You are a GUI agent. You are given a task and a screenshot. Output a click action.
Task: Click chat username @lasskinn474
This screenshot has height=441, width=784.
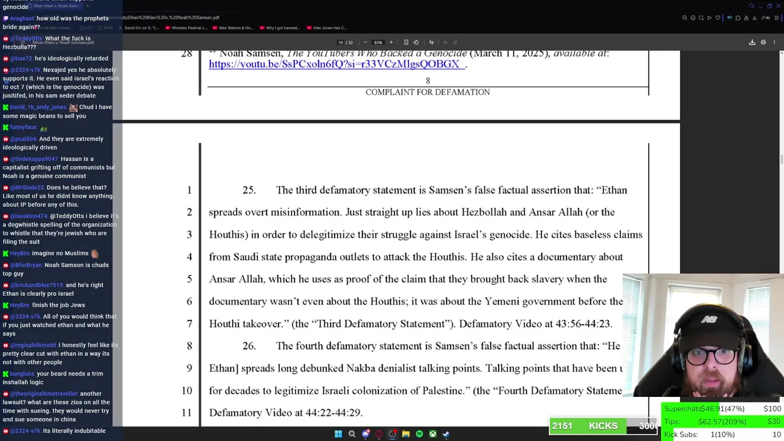click(29, 216)
